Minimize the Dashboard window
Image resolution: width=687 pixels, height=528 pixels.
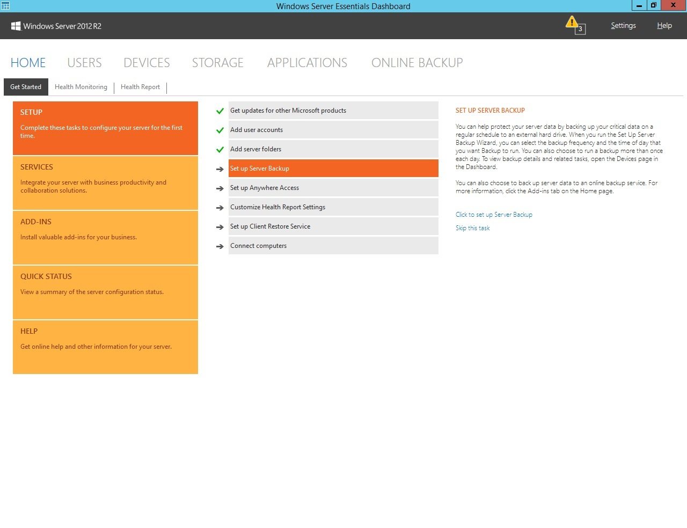(x=639, y=5)
